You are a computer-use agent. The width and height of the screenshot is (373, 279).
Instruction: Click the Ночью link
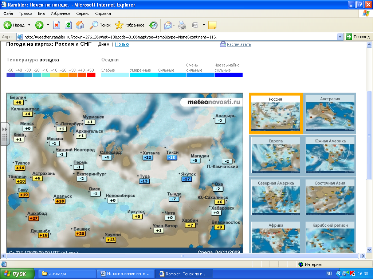tap(122, 44)
